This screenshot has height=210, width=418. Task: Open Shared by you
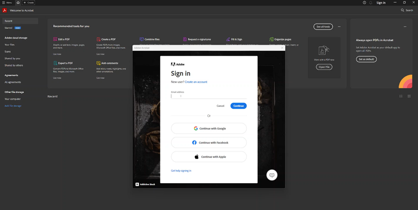[12, 59]
